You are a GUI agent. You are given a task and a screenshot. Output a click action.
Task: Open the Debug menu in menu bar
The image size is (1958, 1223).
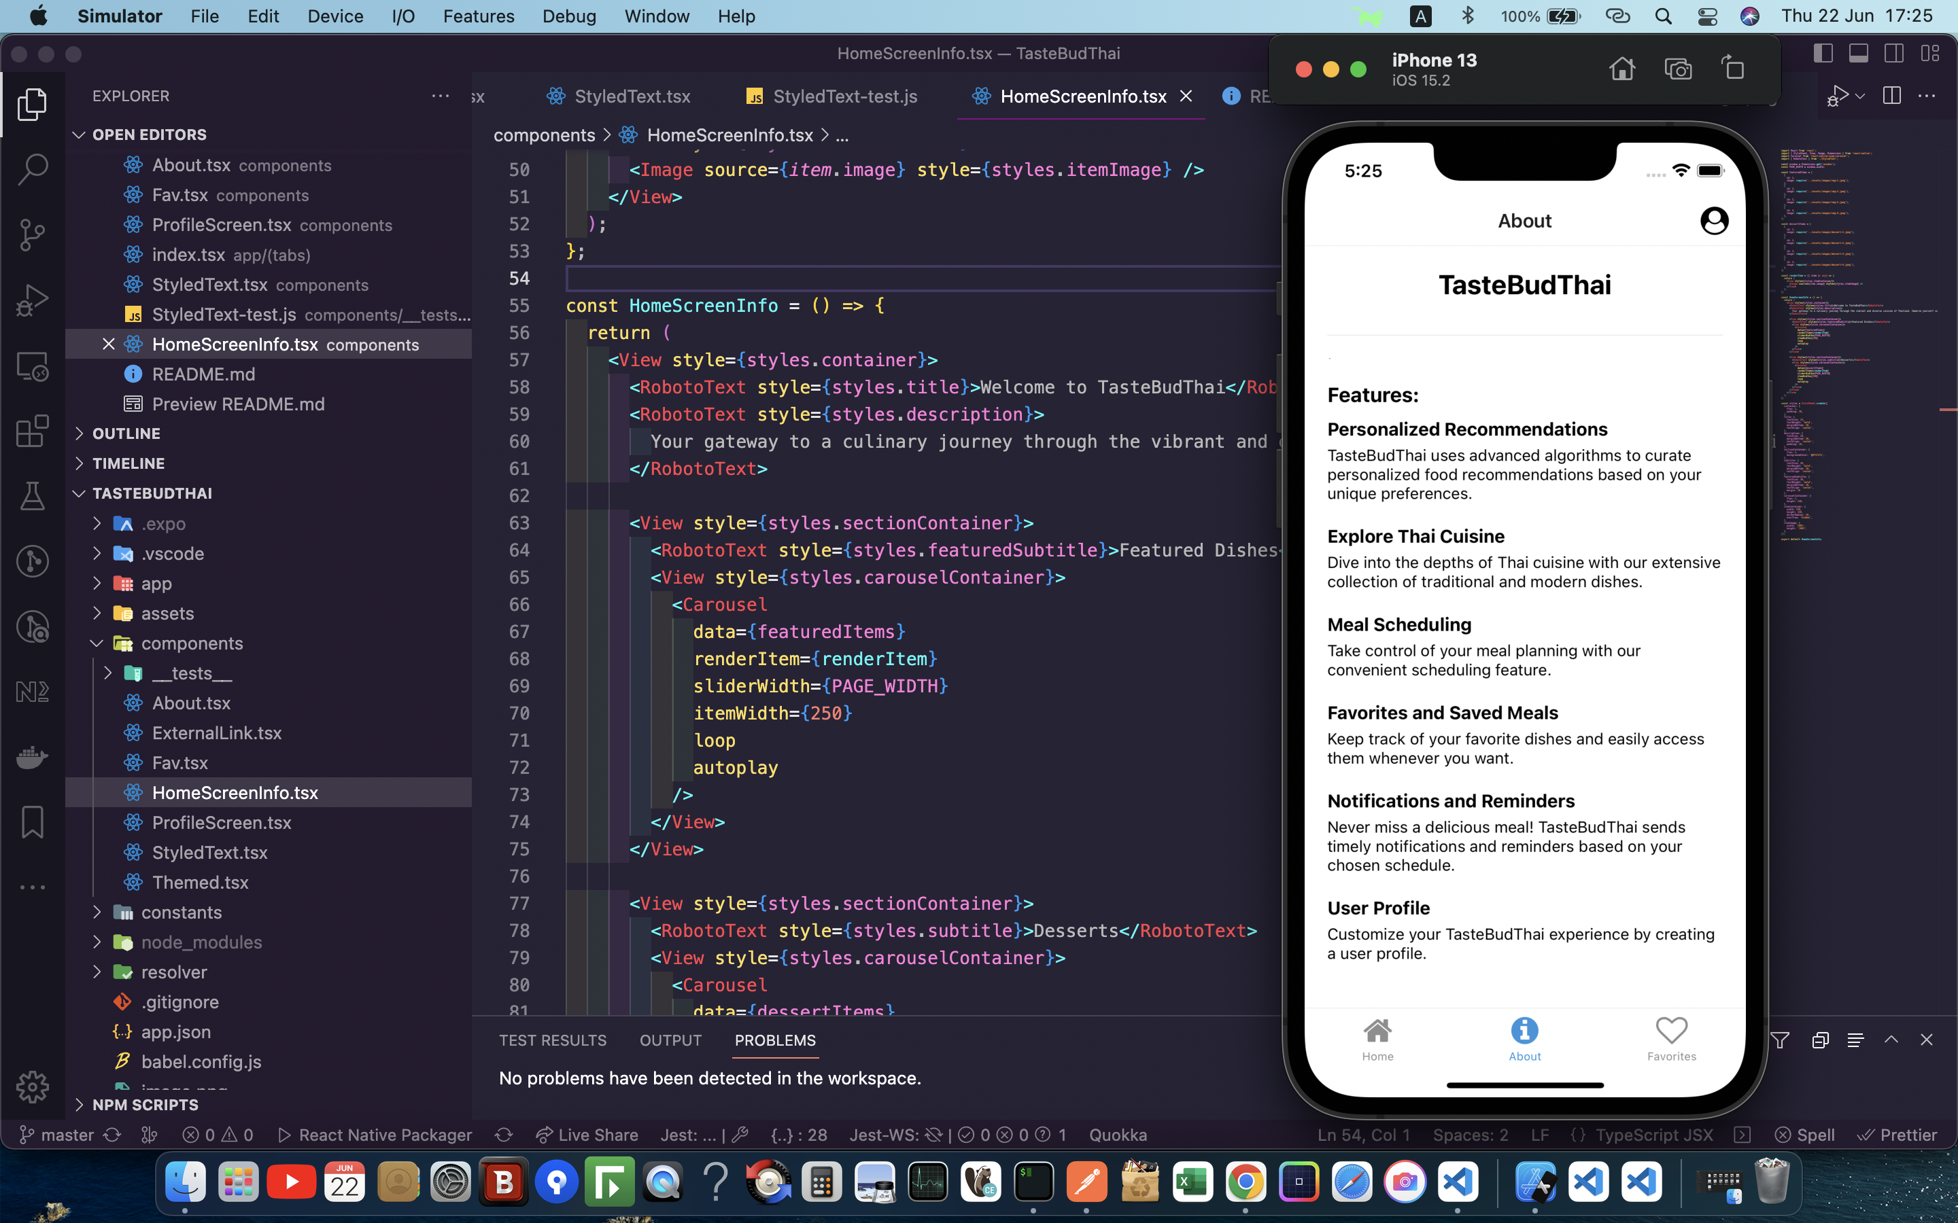(x=569, y=16)
